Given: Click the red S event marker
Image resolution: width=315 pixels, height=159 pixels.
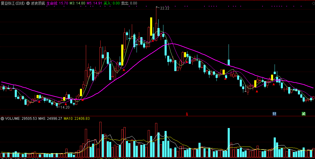Looking at the screenshot, I should click(187, 114).
